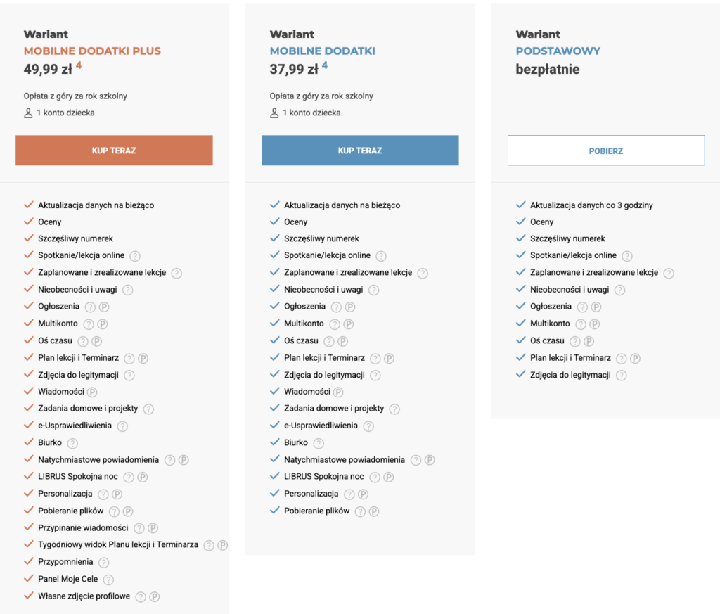Click P icon beside Oś czasu in Plus variant
The height and width of the screenshot is (614, 720).
(96, 341)
